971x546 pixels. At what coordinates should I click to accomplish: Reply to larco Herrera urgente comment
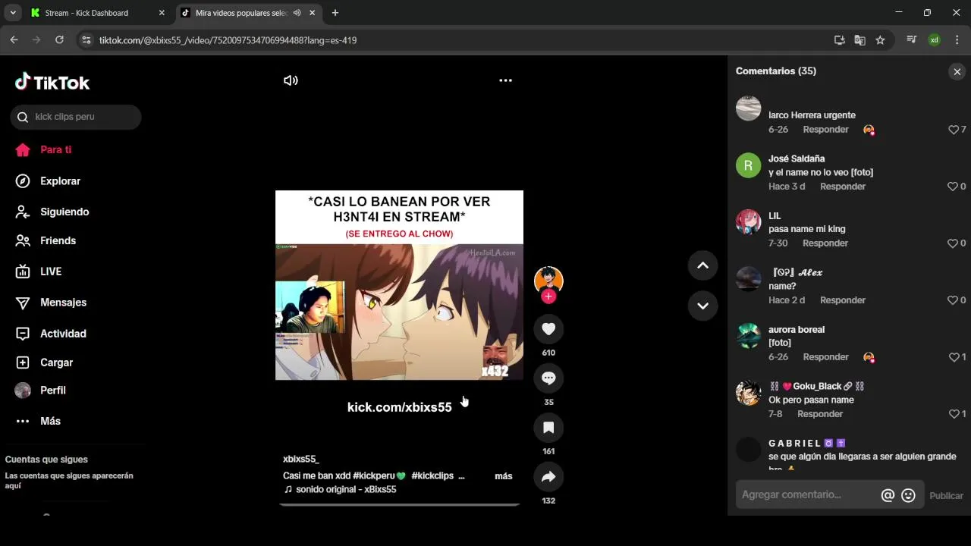pyautogui.click(x=825, y=130)
